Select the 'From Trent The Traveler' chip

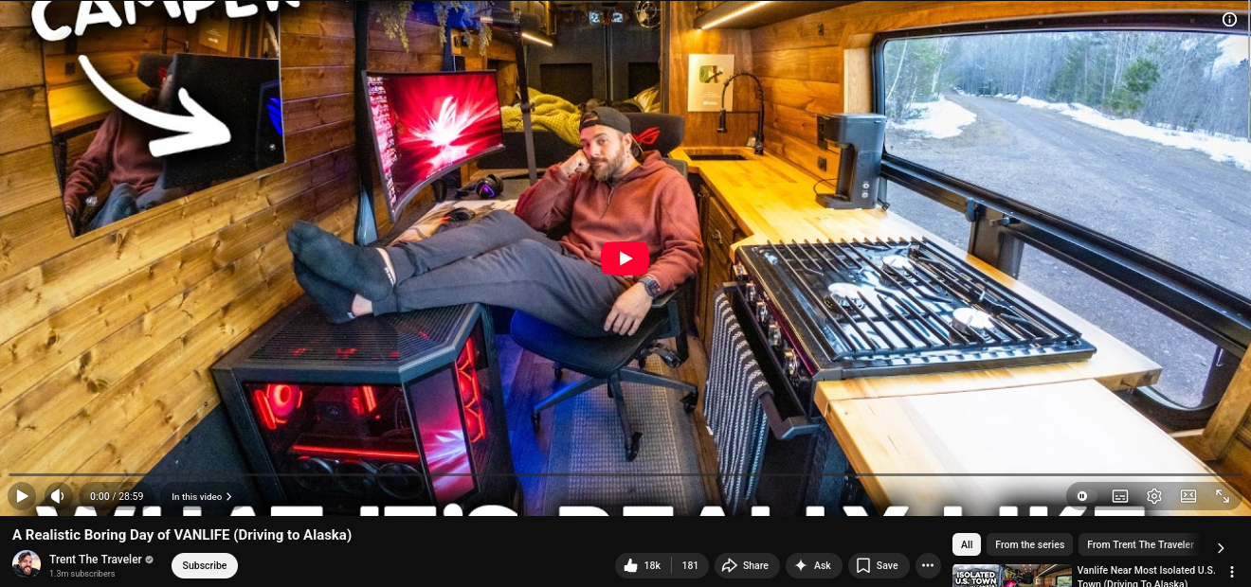tap(1139, 544)
